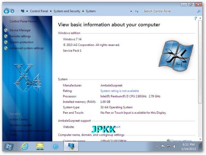Open Remote settings link

click(20, 36)
